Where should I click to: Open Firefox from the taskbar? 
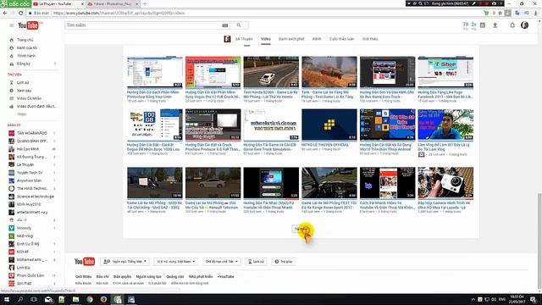[103, 299]
